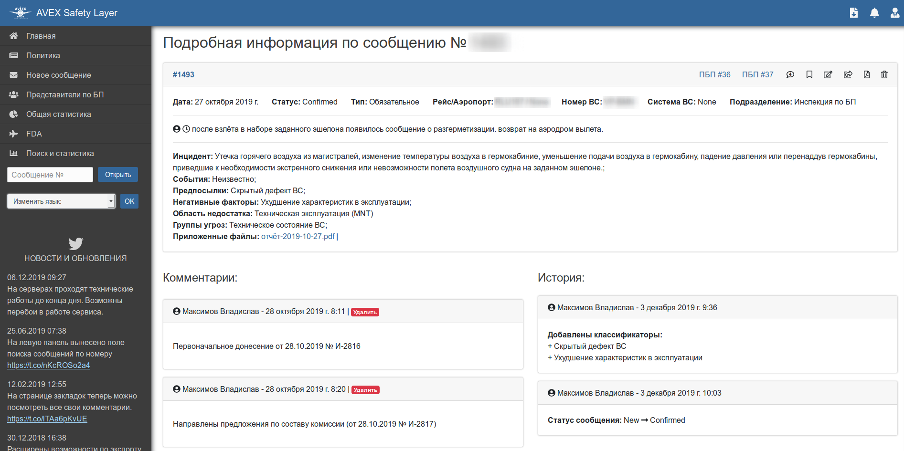
Task: Open the file download icon in the header
Action: point(854,13)
